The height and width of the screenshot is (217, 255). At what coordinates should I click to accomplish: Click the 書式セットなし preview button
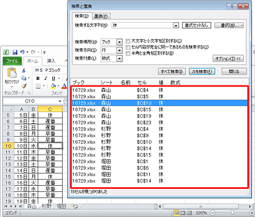tap(196, 25)
